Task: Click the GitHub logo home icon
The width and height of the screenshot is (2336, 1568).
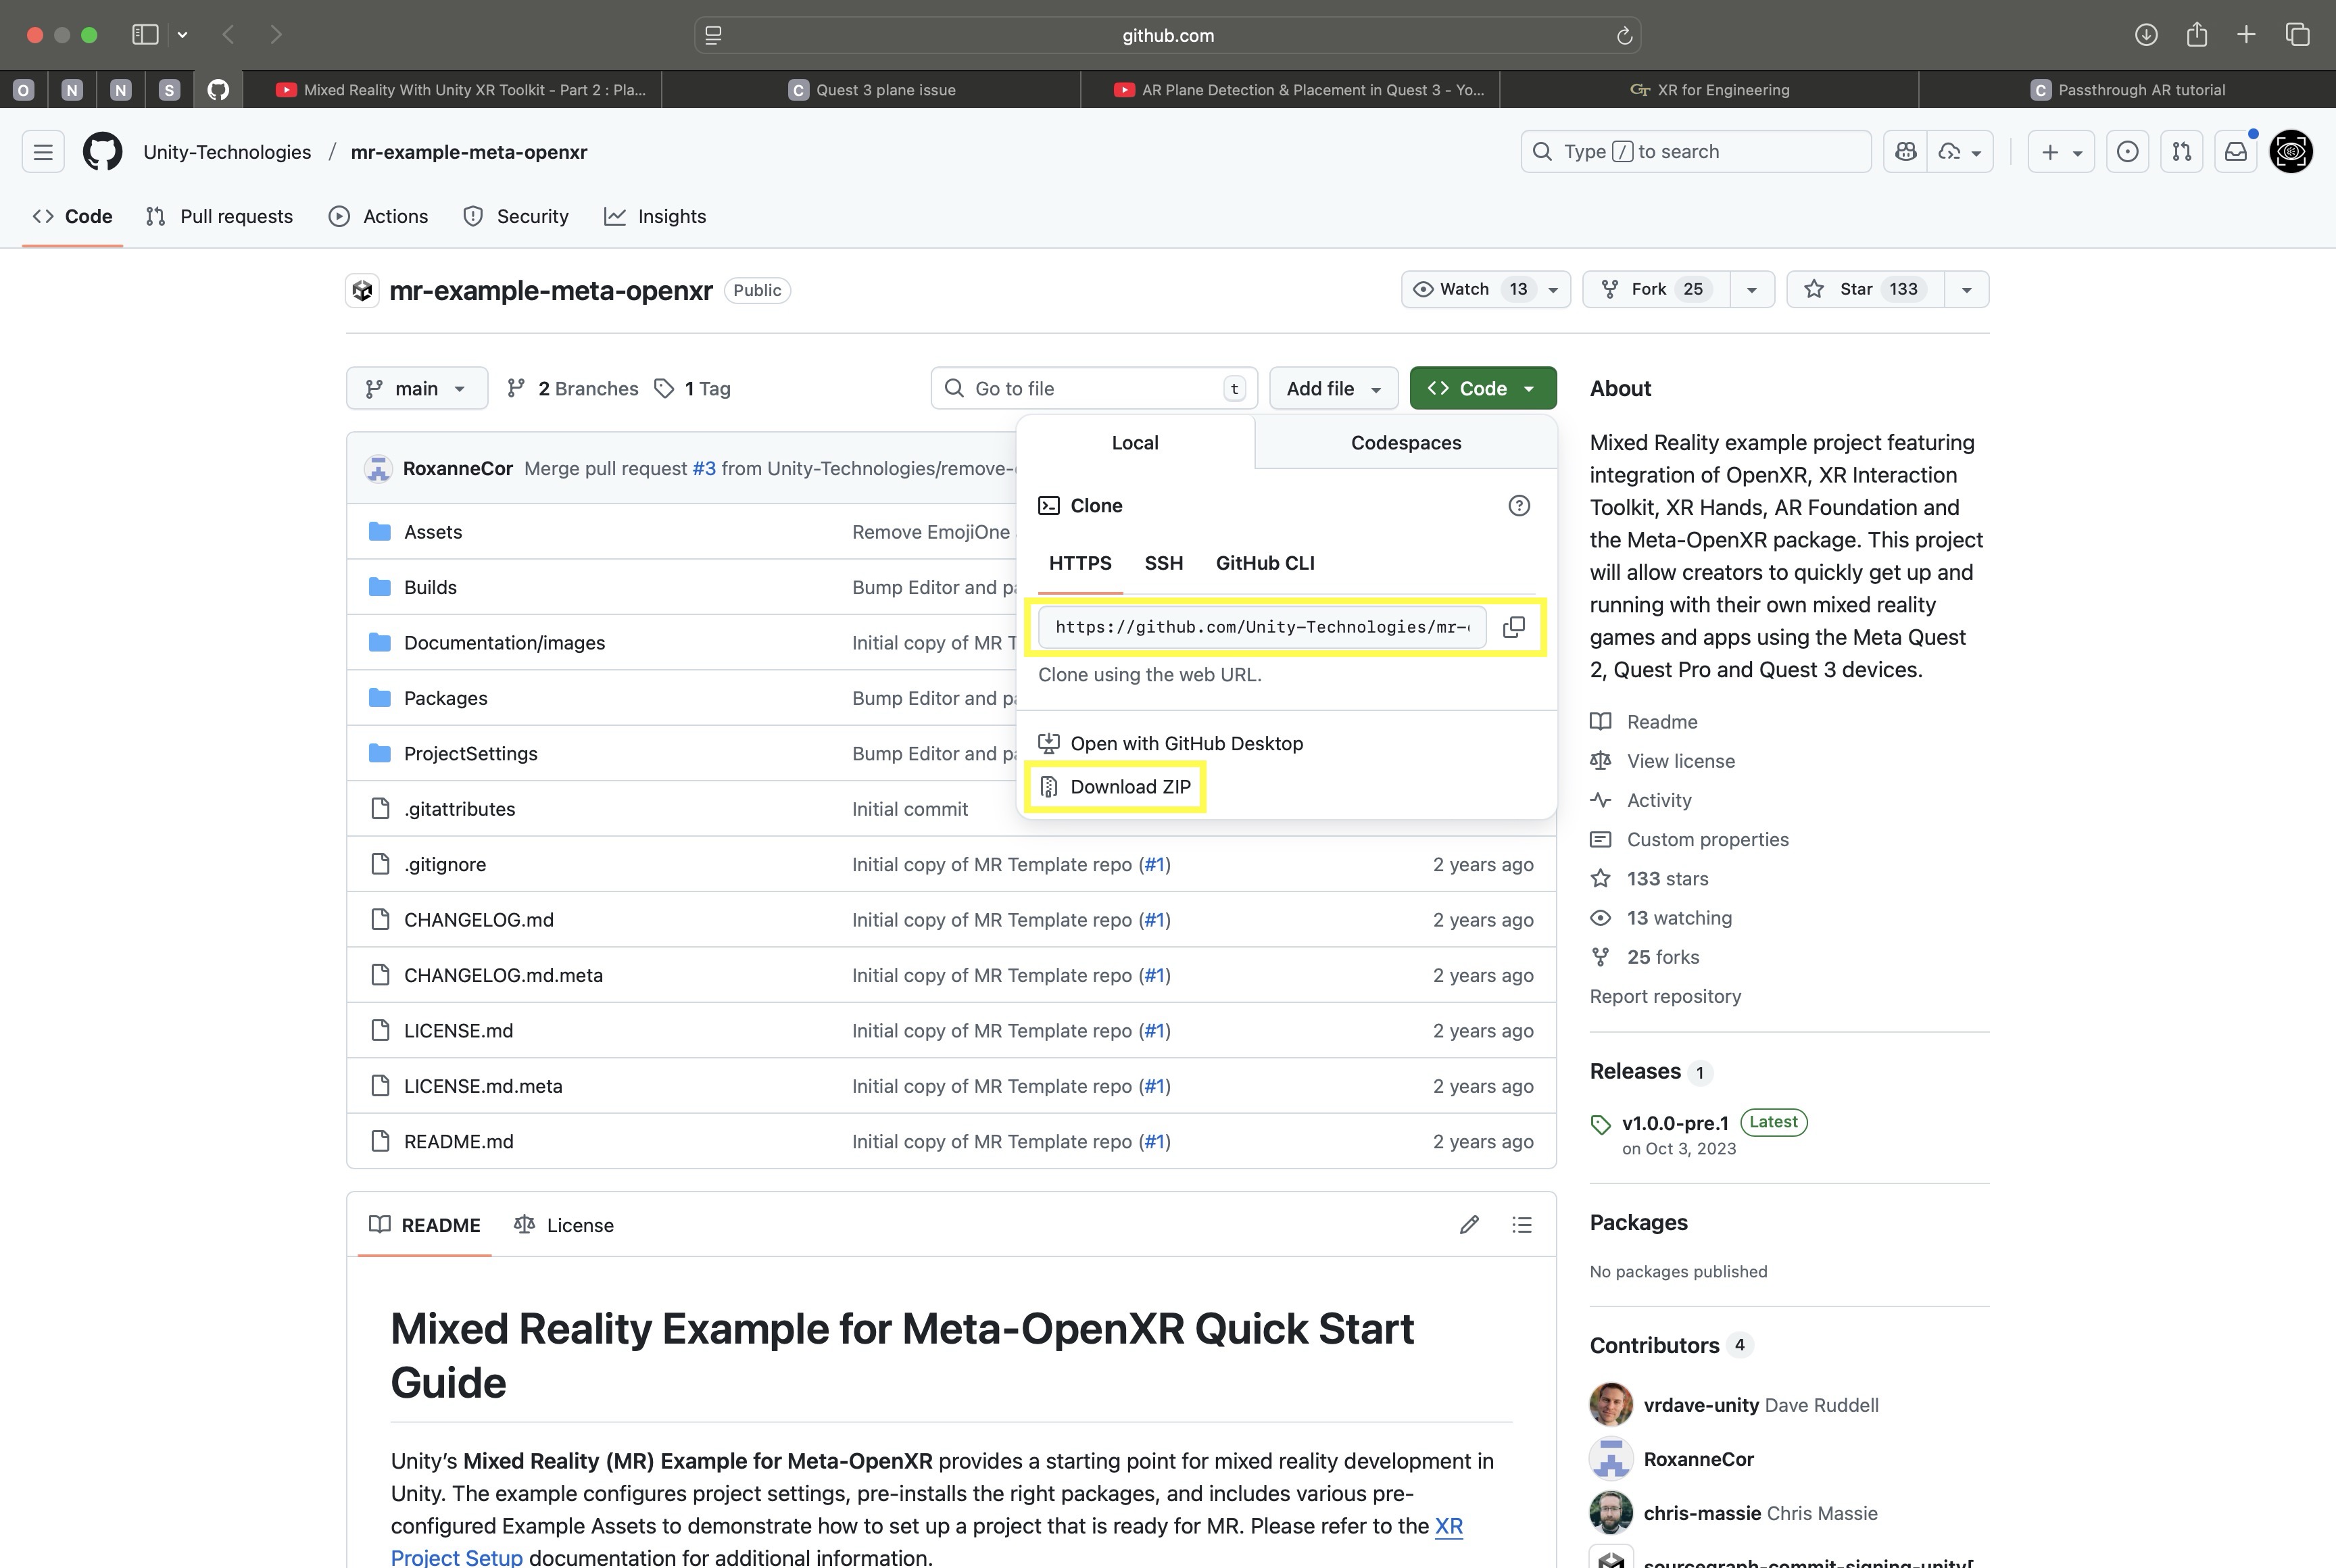Action: click(x=102, y=152)
